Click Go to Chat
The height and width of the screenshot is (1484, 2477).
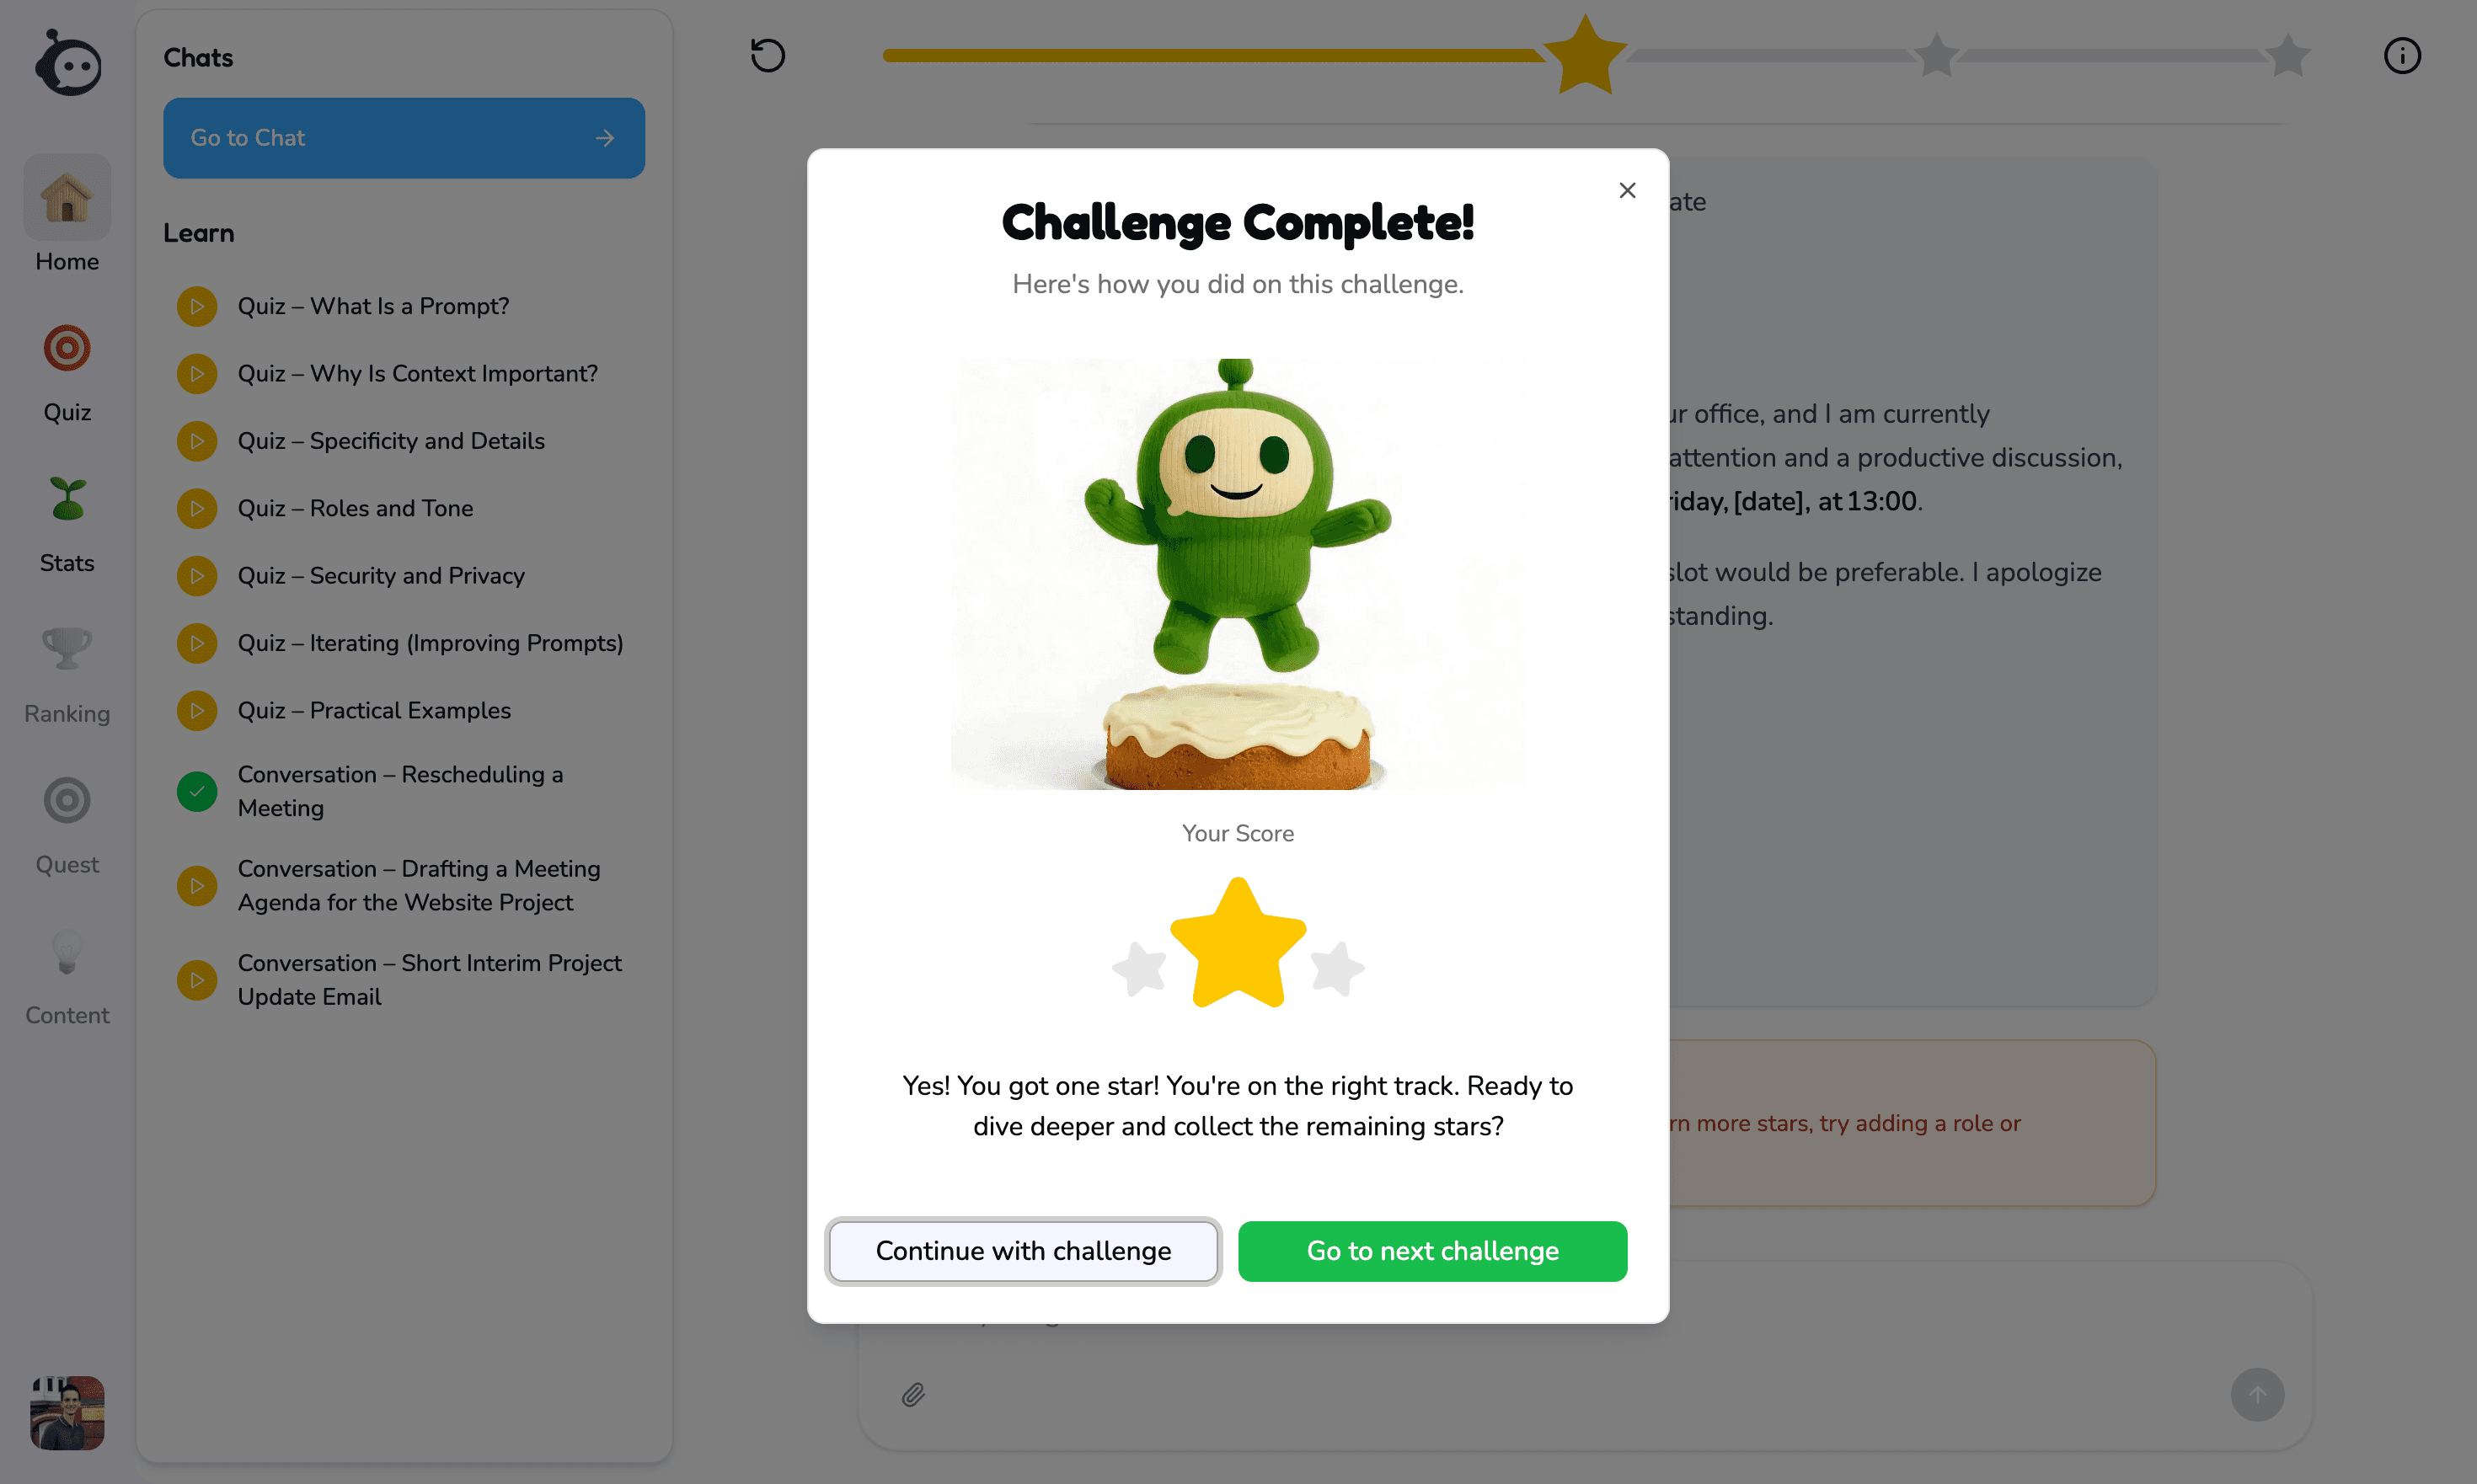tap(404, 138)
